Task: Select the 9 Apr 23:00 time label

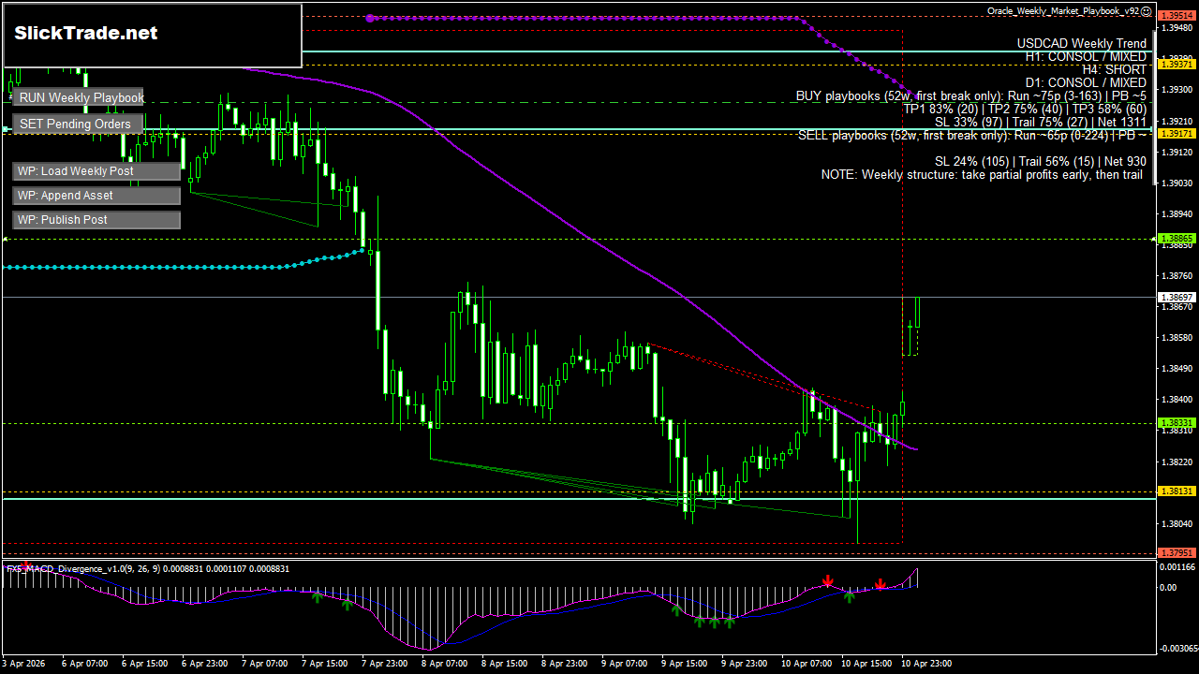Action: click(744, 663)
